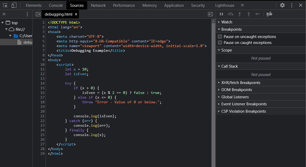Select the top frame icon

(8, 23)
